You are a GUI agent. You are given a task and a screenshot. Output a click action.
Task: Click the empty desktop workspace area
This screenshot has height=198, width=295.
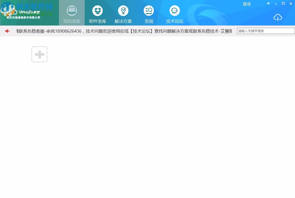click(147, 120)
